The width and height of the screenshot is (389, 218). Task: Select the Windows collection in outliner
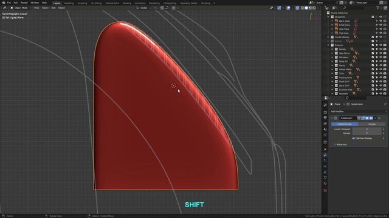point(343,58)
